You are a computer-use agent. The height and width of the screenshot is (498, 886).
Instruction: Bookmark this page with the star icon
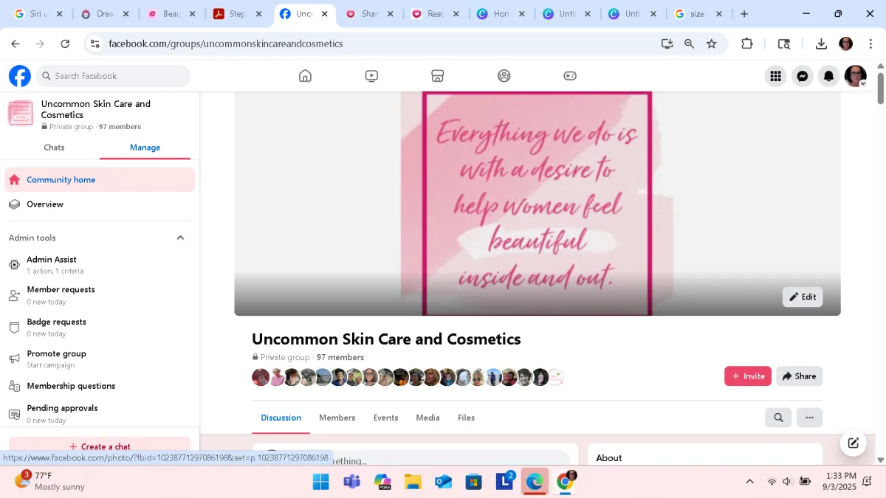click(712, 44)
